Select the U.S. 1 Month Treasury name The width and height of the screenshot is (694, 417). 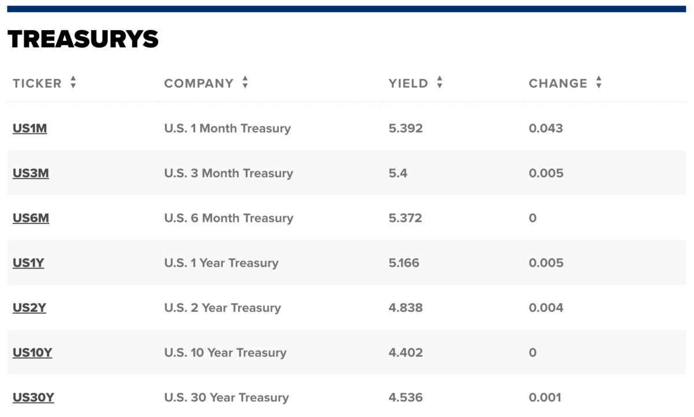pos(227,128)
